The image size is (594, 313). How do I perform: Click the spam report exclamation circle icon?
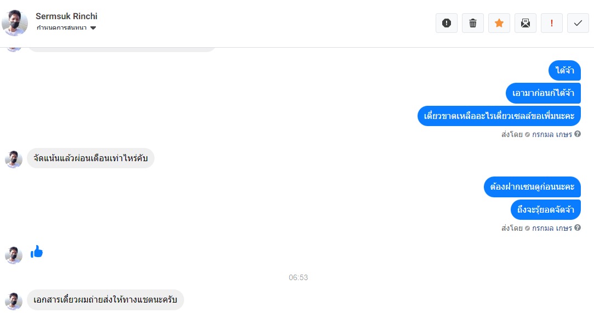click(x=446, y=23)
